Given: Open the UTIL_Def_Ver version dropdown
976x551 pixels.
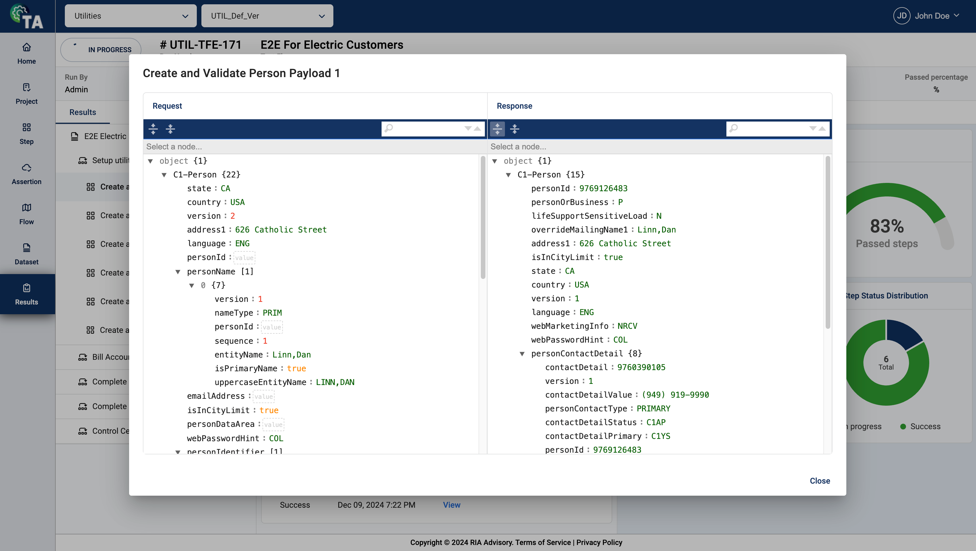Looking at the screenshot, I should 267,16.
